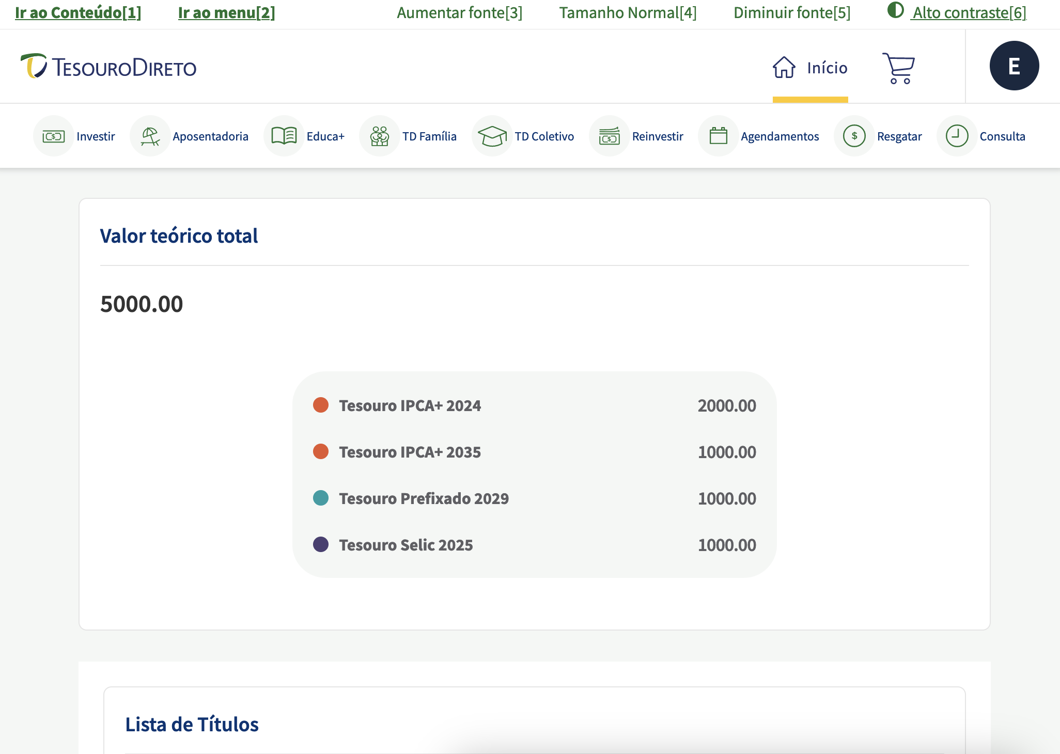Click the TesouroDireto logo
Screen dimensions: 1060x754
pos(108,67)
